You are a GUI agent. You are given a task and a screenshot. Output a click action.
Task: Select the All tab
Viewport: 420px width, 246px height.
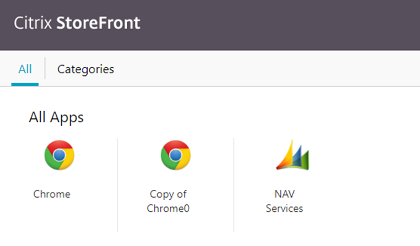click(25, 69)
